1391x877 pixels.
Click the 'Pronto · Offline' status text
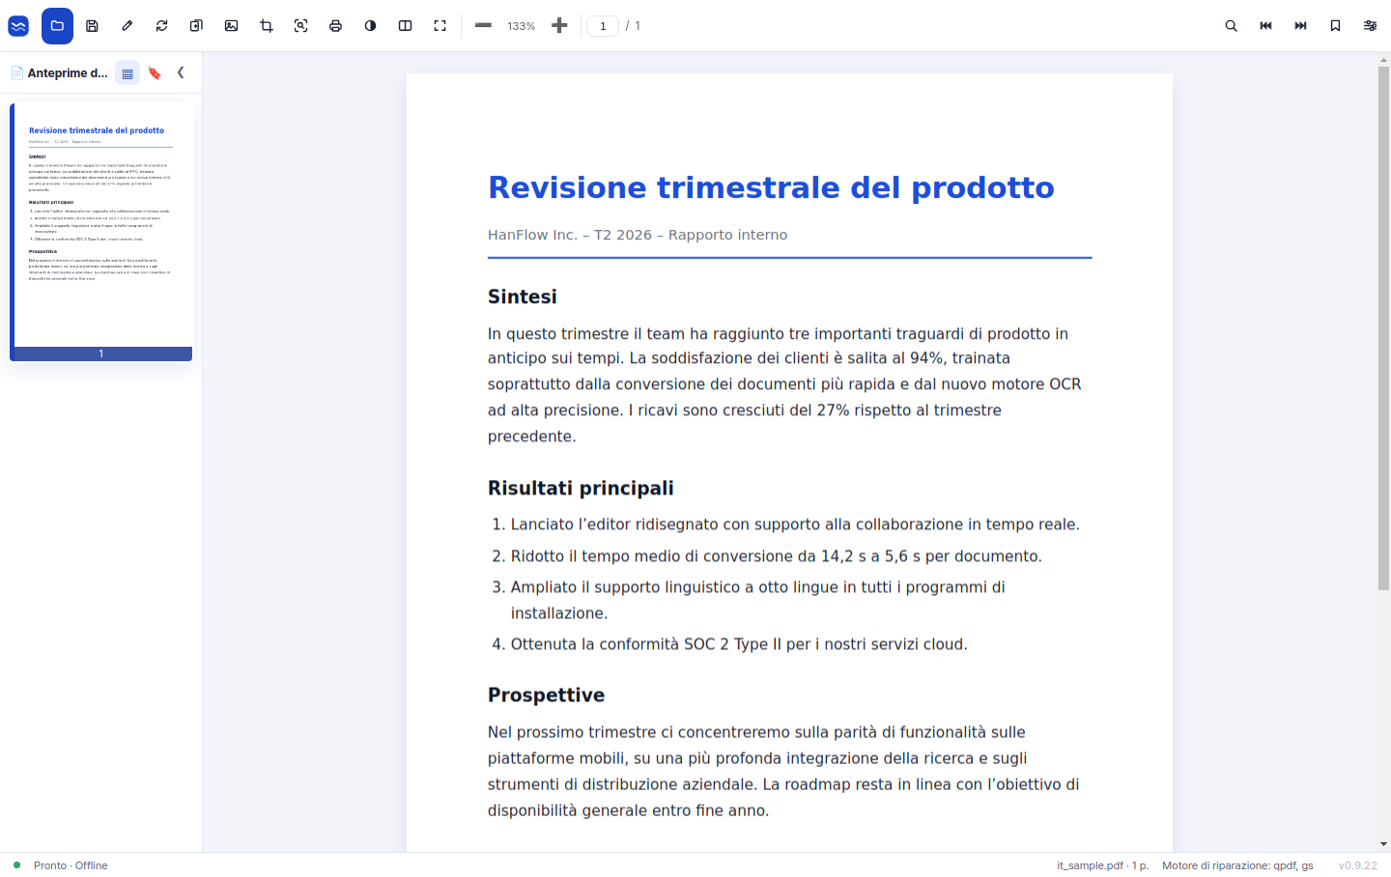(71, 865)
